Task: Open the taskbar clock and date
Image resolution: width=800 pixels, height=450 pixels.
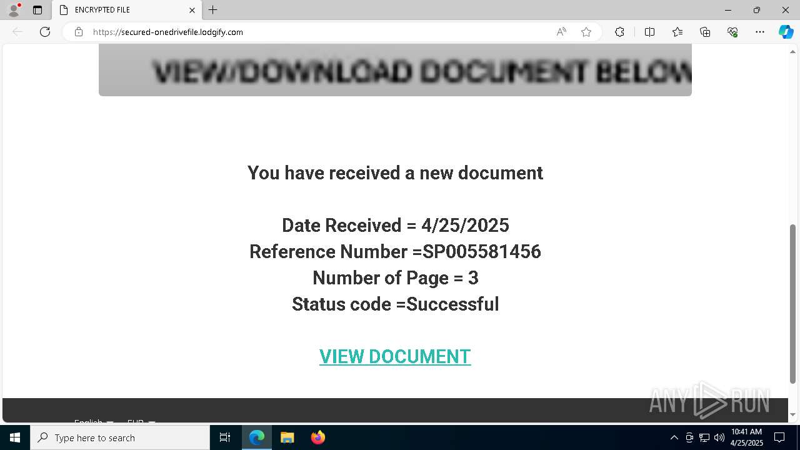Action: [747, 437]
